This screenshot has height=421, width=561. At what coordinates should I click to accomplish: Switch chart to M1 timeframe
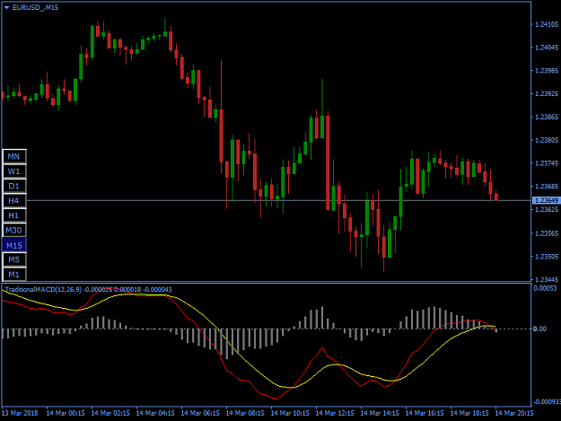coord(14,275)
